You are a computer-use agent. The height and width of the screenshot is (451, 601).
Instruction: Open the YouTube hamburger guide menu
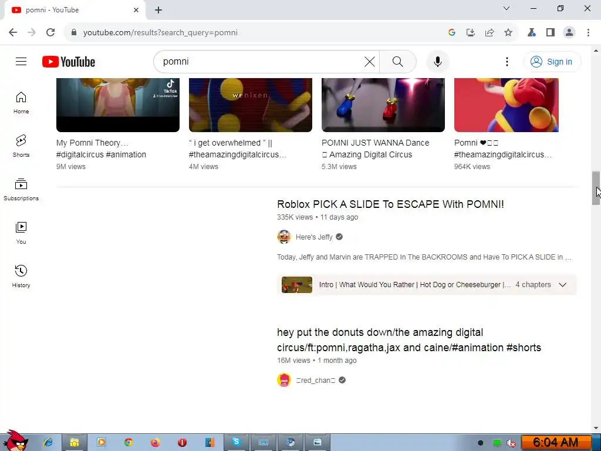(21, 61)
